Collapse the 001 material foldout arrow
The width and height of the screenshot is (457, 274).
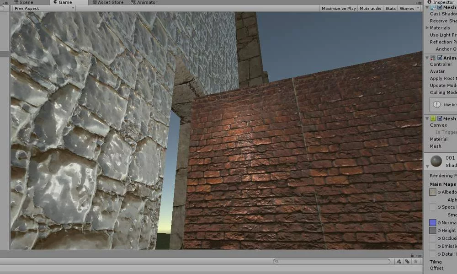pos(427,166)
